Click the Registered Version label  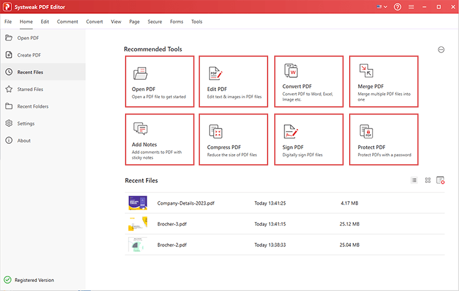34,280
